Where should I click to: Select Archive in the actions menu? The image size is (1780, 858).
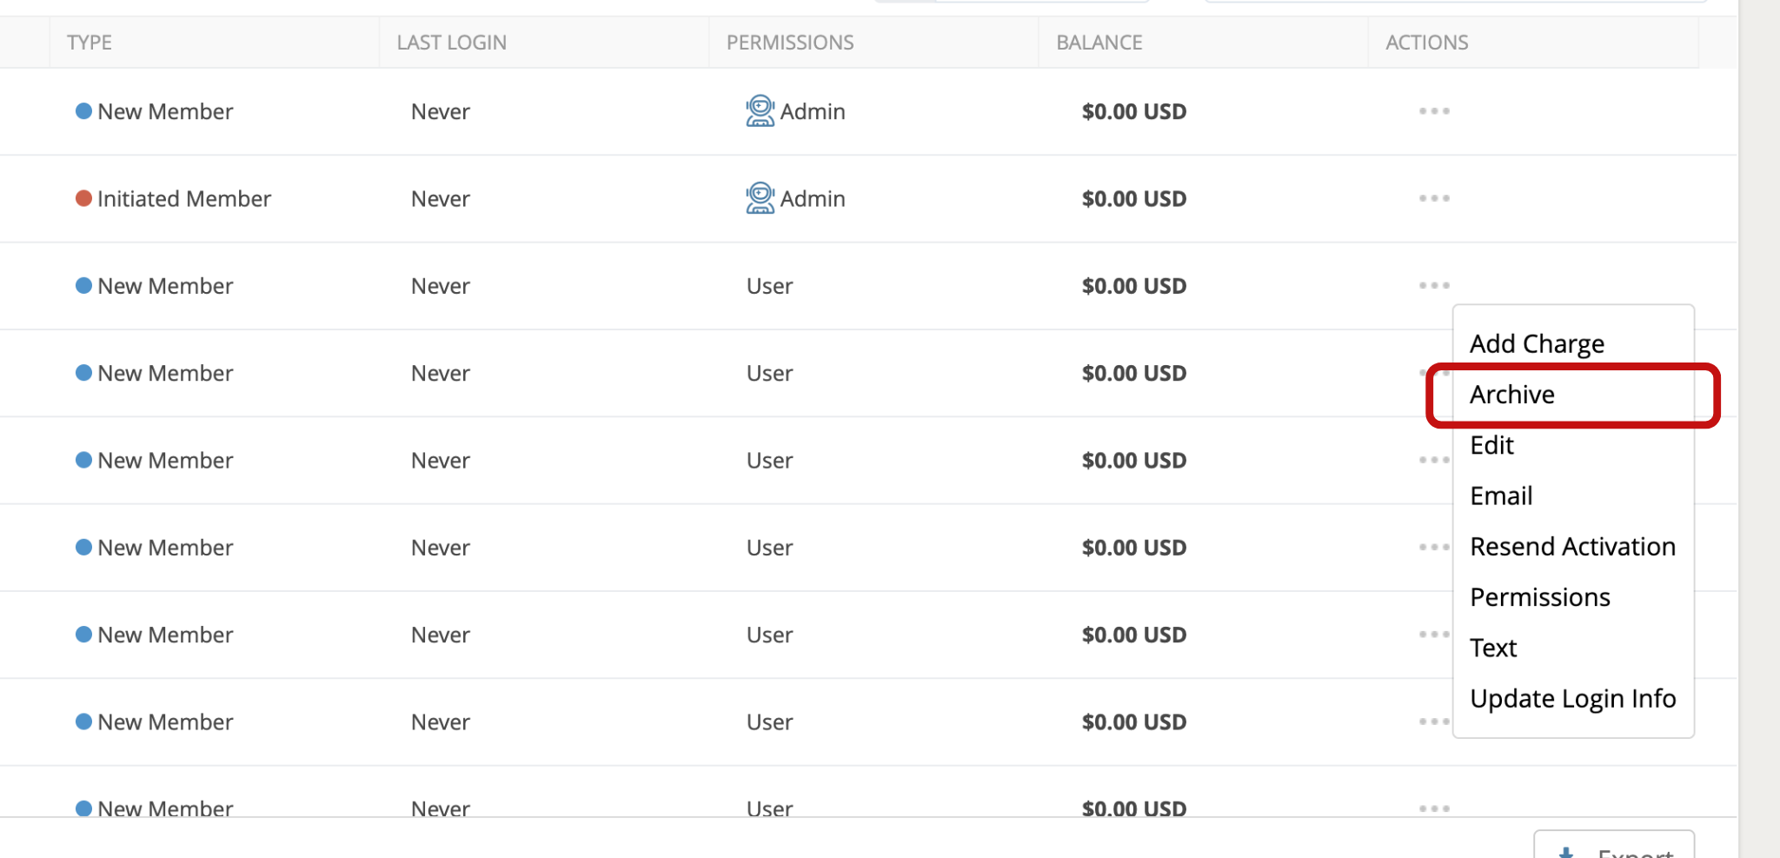point(1512,395)
